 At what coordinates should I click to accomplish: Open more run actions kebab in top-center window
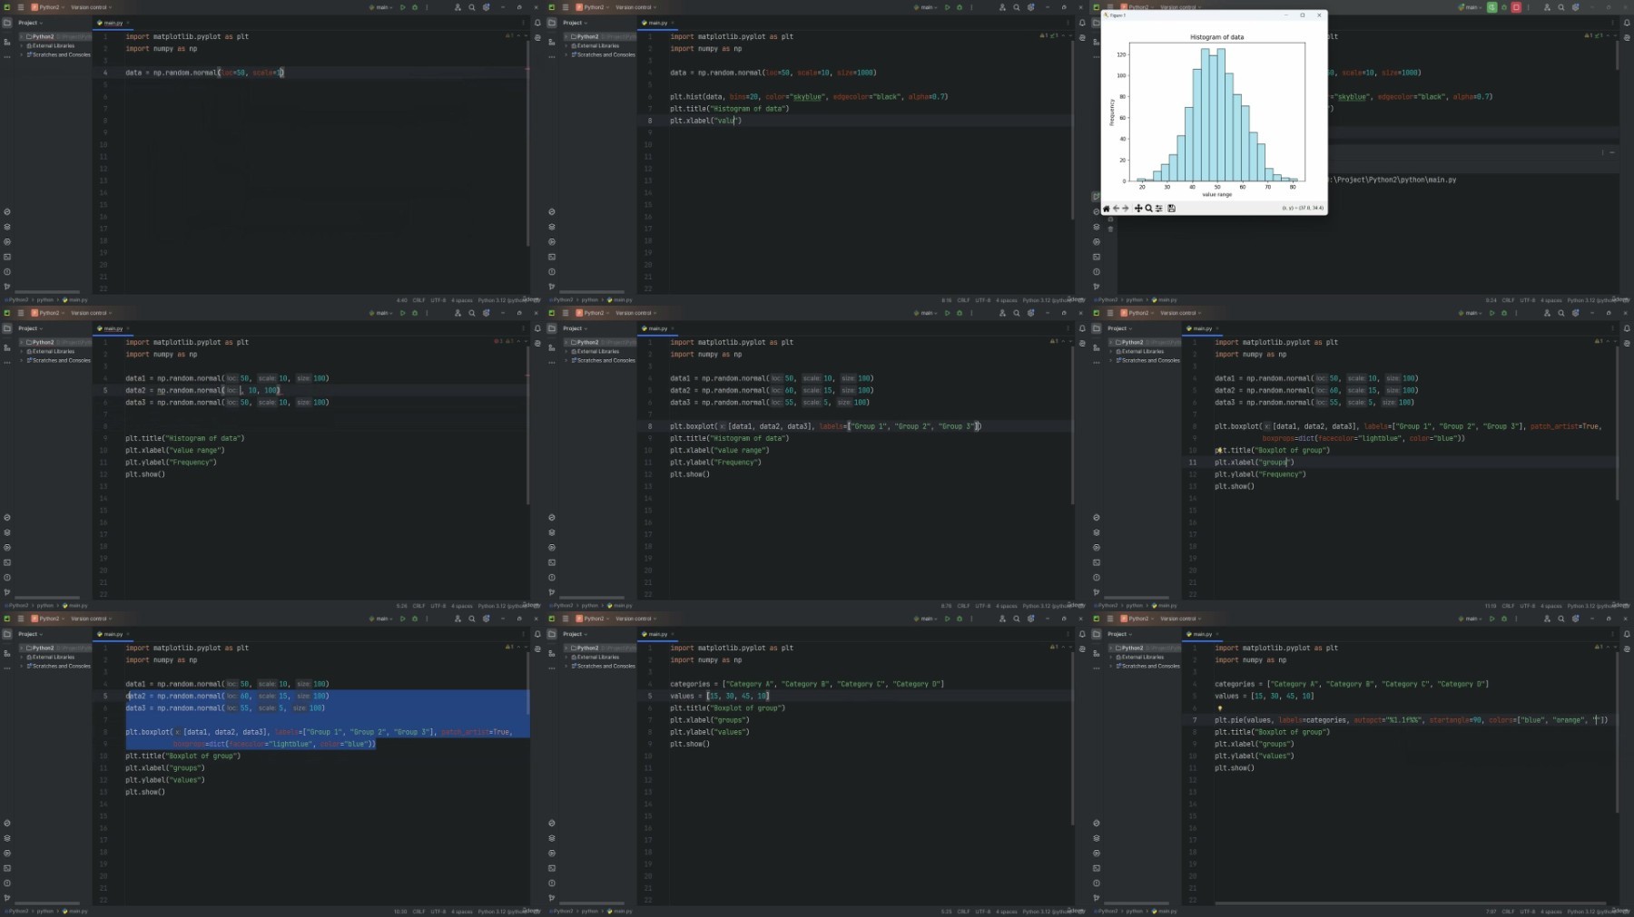(972, 7)
